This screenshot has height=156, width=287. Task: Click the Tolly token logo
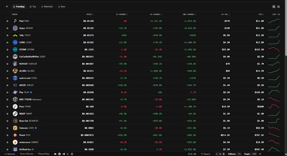15,35
